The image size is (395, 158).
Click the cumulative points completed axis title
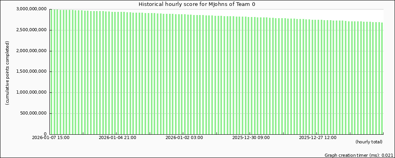[x=7, y=73]
